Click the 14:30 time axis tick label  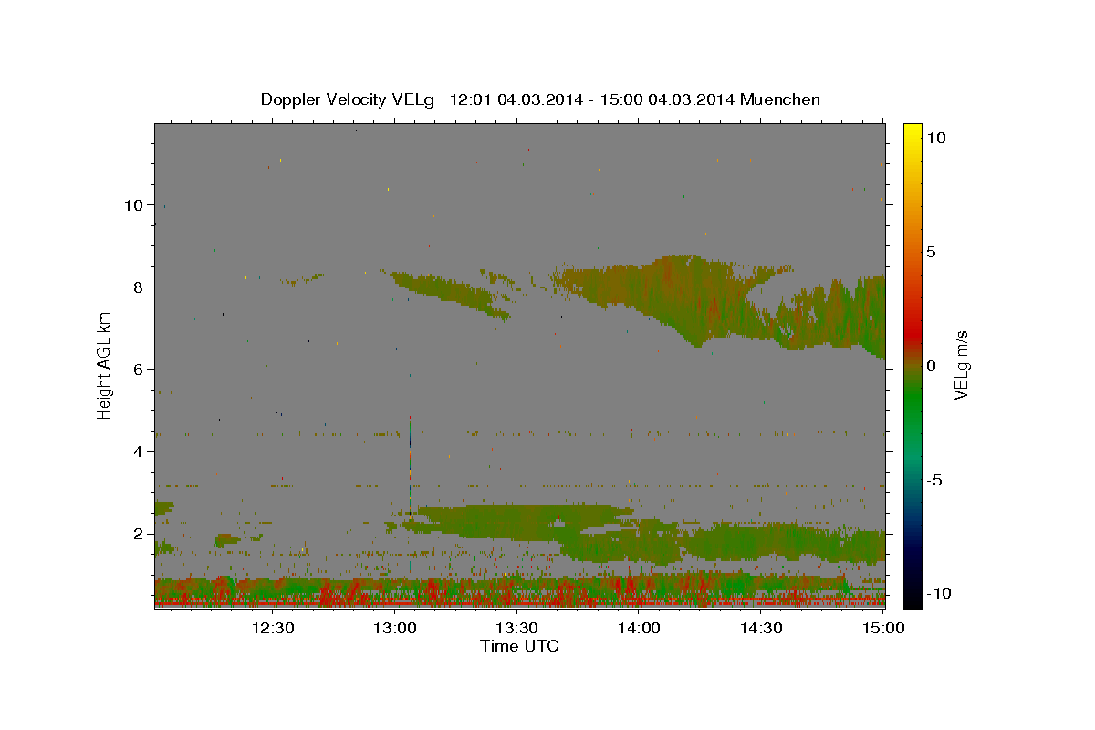pos(762,628)
